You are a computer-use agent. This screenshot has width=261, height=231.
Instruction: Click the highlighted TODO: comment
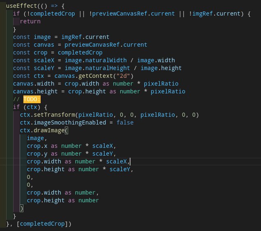[x=32, y=100]
